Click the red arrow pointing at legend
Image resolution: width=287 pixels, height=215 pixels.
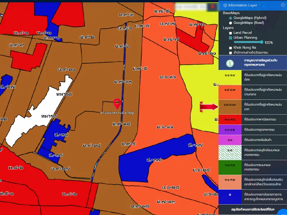(209, 106)
